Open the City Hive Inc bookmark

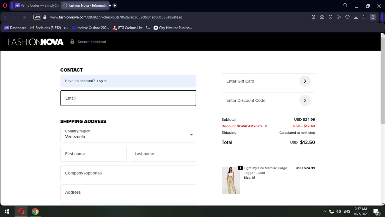pos(173,28)
